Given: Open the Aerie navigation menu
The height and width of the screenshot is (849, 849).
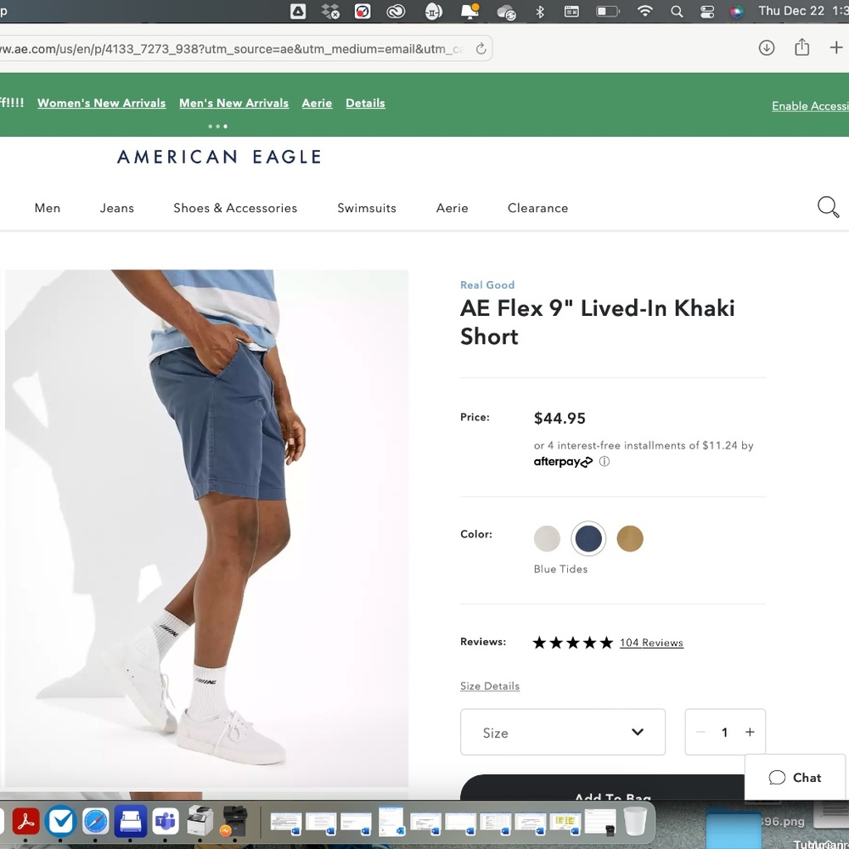Looking at the screenshot, I should point(453,208).
